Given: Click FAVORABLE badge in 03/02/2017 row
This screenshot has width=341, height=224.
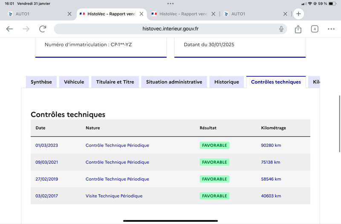Looking at the screenshot, I should pos(214,196).
